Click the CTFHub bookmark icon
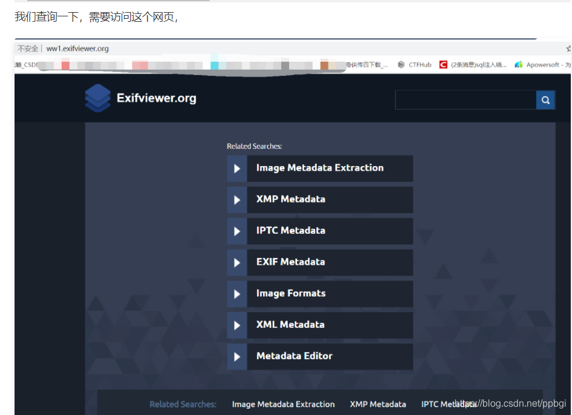Screen dimensions: 572x415 tap(401, 65)
